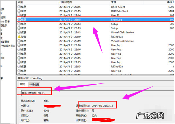Viewport: 175px width, 124px height.
Task: Switch to the 详细信息 tab
Action: coord(34,85)
